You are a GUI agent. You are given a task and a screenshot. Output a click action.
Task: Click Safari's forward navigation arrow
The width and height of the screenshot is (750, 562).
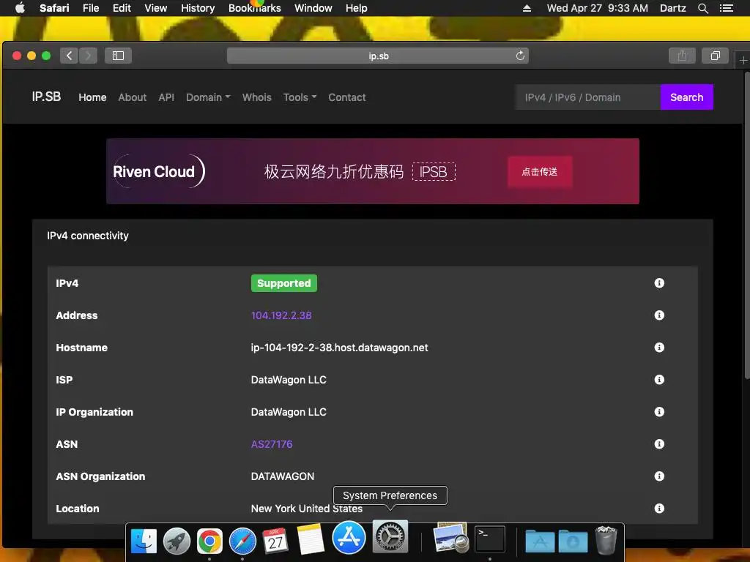[x=88, y=56]
